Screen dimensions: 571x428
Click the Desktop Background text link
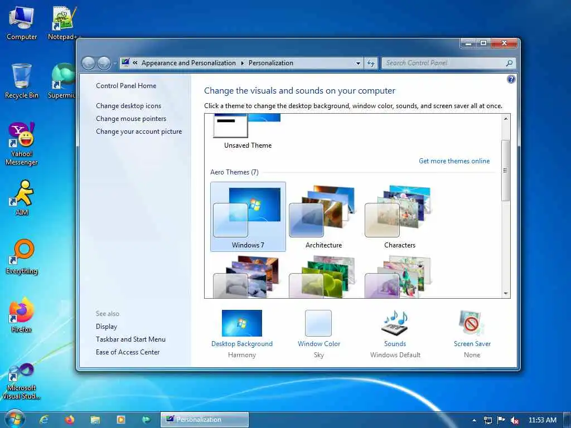242,343
